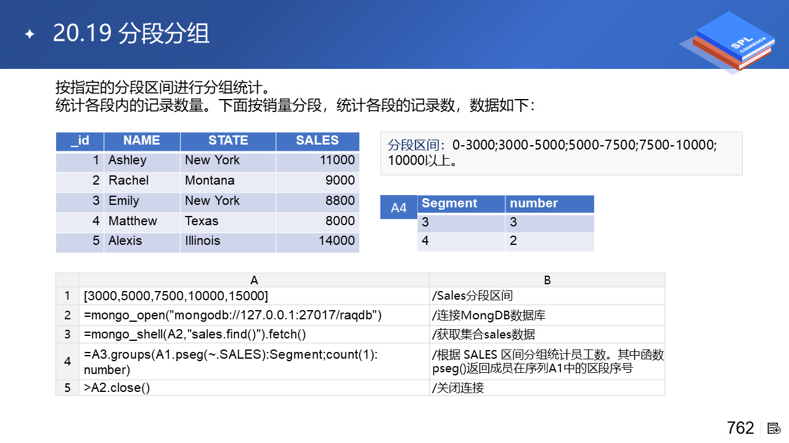This screenshot has height=443, width=789.
Task: Click the comment '/Sales分段区间'
Action: [x=547, y=296]
